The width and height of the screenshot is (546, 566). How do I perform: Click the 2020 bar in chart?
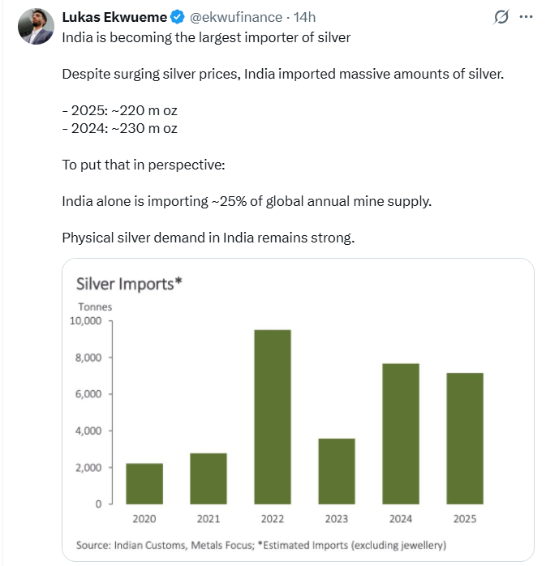click(x=144, y=483)
